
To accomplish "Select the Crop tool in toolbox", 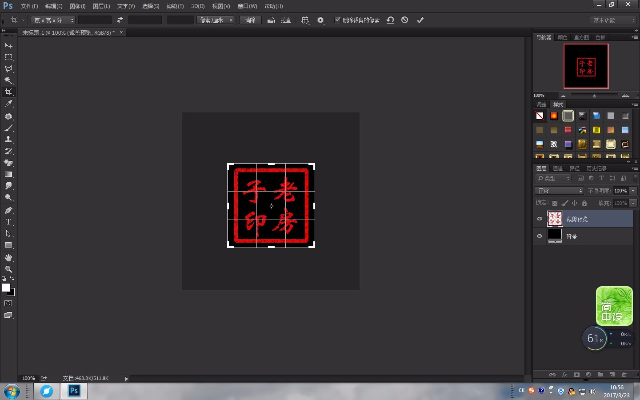I will pyautogui.click(x=8, y=92).
